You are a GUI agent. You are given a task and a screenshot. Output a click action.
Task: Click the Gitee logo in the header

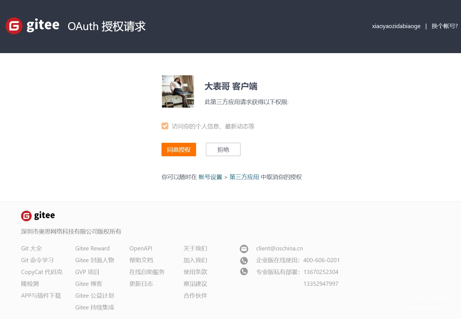pos(32,26)
